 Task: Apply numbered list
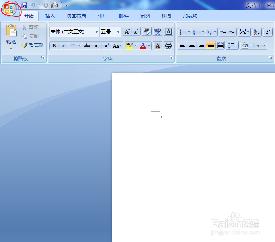tap(196, 32)
